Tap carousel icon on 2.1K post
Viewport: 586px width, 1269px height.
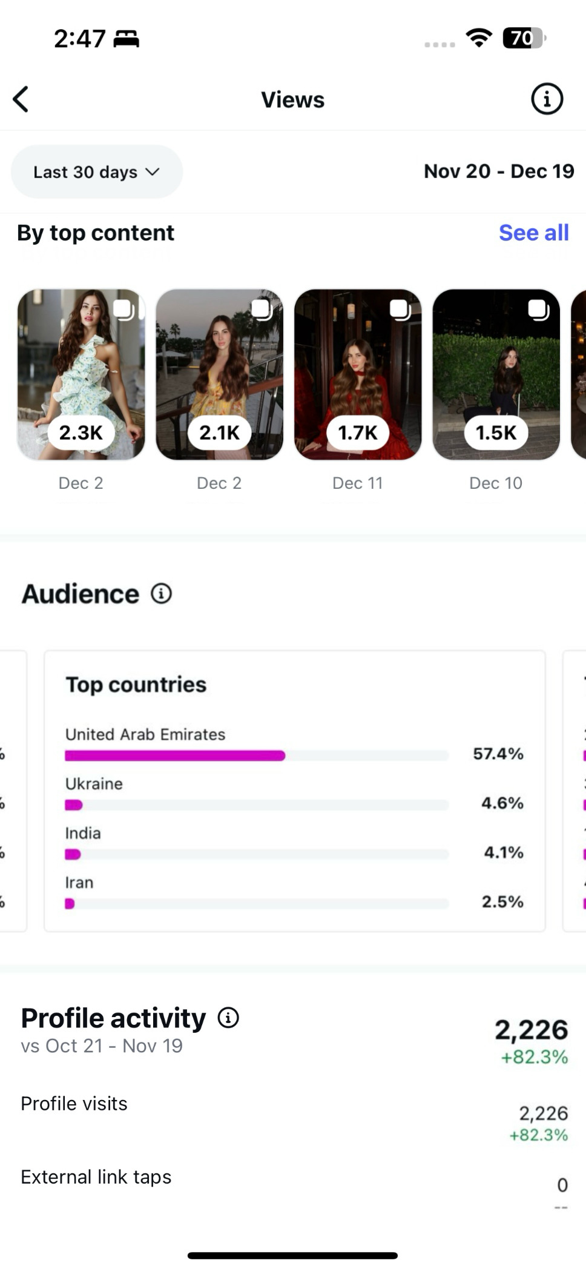tap(262, 310)
